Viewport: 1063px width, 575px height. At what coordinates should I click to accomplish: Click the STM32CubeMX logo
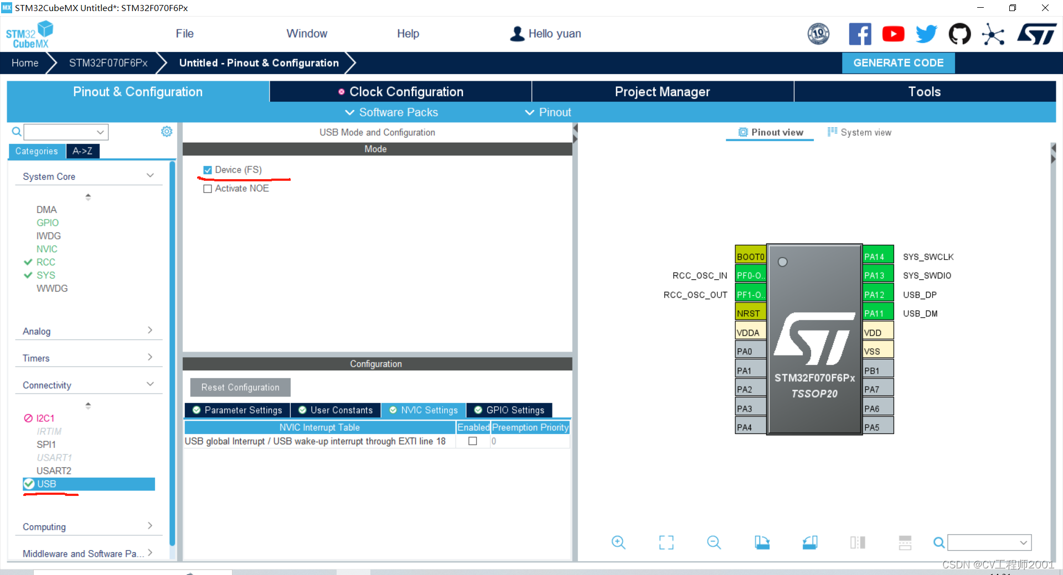29,34
